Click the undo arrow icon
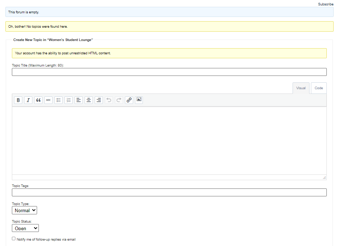 (x=109, y=100)
